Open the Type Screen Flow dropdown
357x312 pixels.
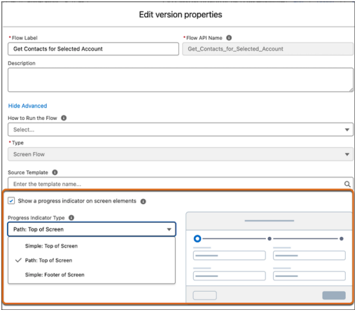[181, 154]
